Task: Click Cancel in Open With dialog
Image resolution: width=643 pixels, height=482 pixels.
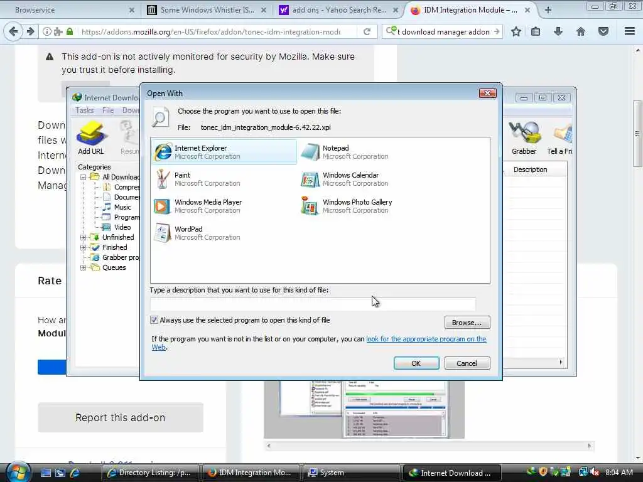Action: point(467,363)
